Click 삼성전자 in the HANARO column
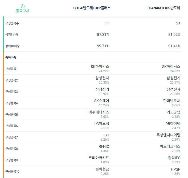Screen dimensions: 188x178 point(174,89)
